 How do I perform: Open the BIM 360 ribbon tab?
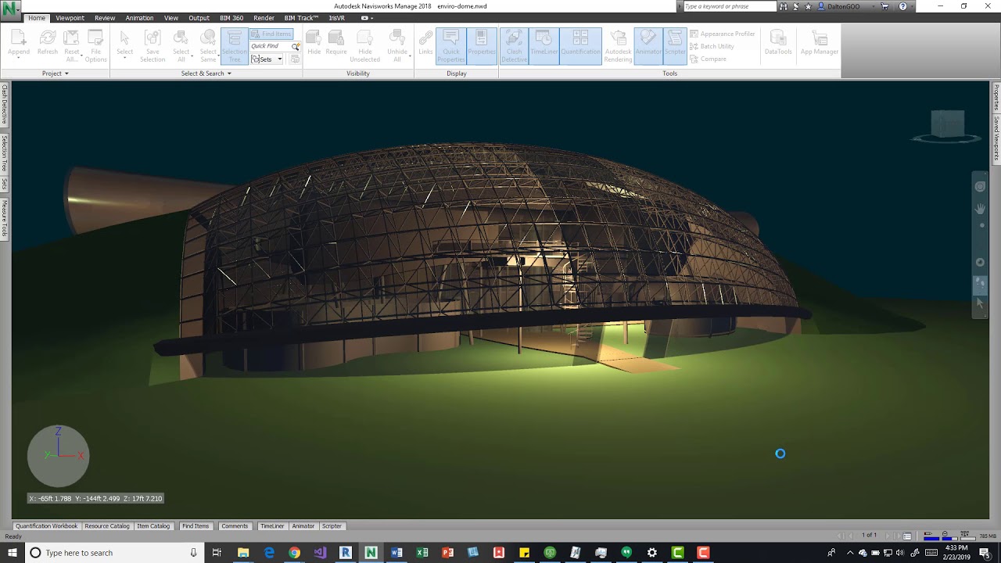tap(231, 18)
